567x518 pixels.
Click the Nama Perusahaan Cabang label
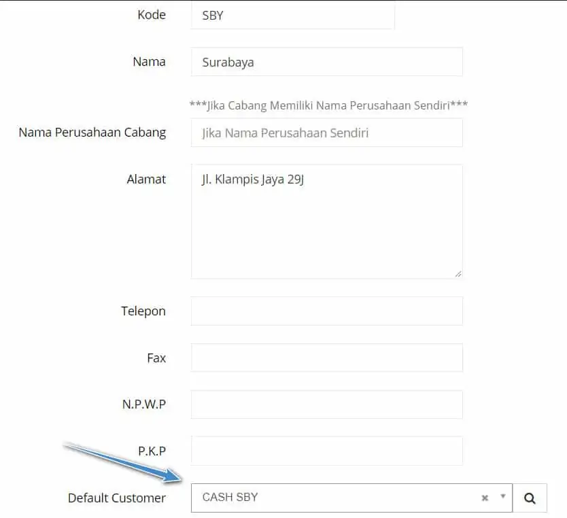92,133
